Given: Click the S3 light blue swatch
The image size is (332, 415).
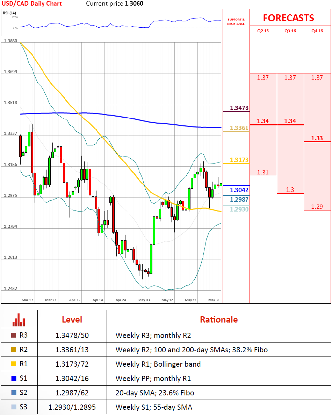Looking at the screenshot, I should [14, 407].
